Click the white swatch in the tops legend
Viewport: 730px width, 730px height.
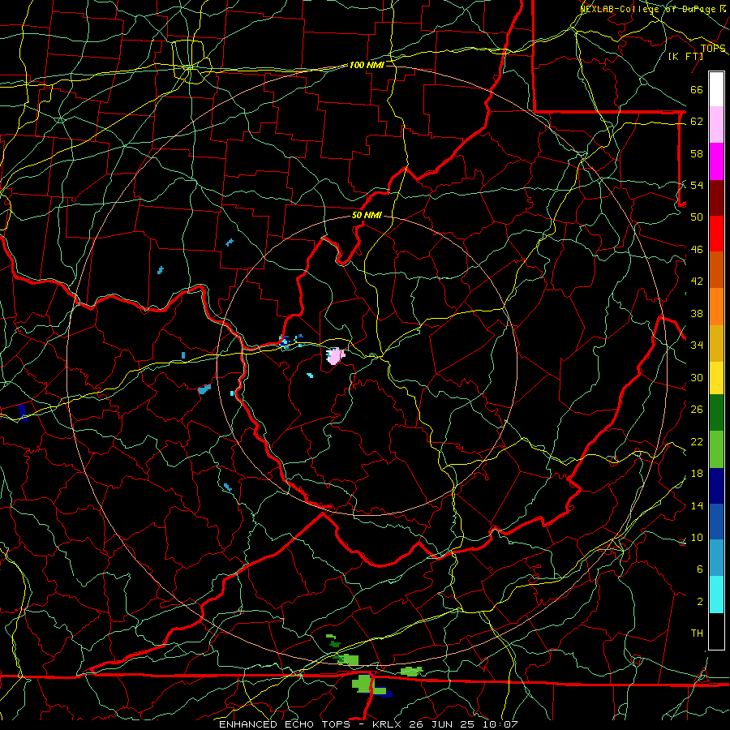coord(716,89)
